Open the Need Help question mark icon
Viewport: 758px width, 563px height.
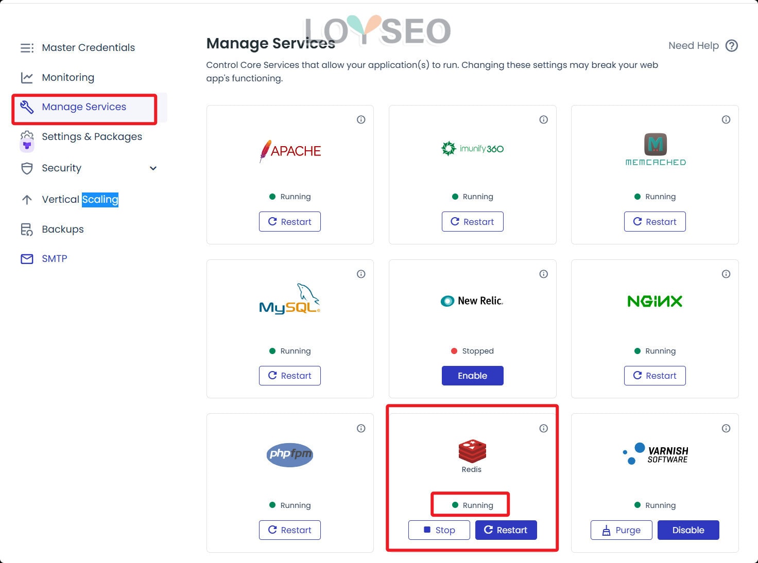[x=732, y=45]
